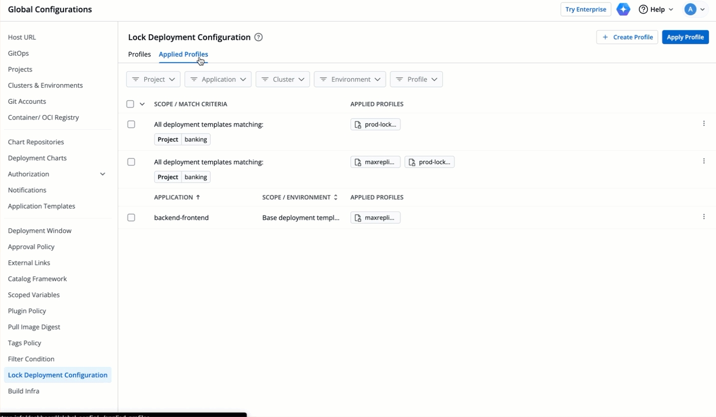Switch to the Profiles tab
716x417 pixels.
139,54
